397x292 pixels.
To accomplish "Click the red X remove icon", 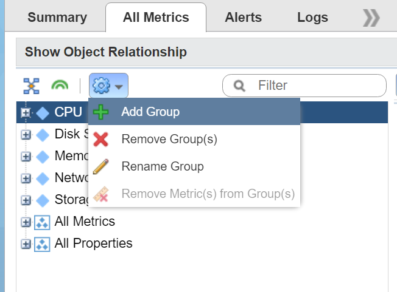I will [x=101, y=139].
